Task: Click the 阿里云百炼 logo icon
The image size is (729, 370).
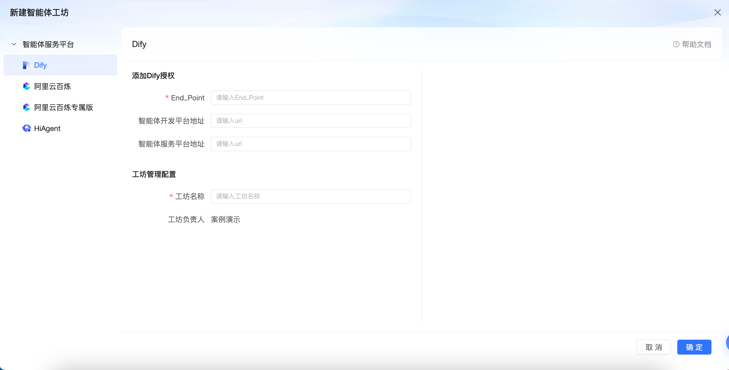Action: [x=27, y=86]
